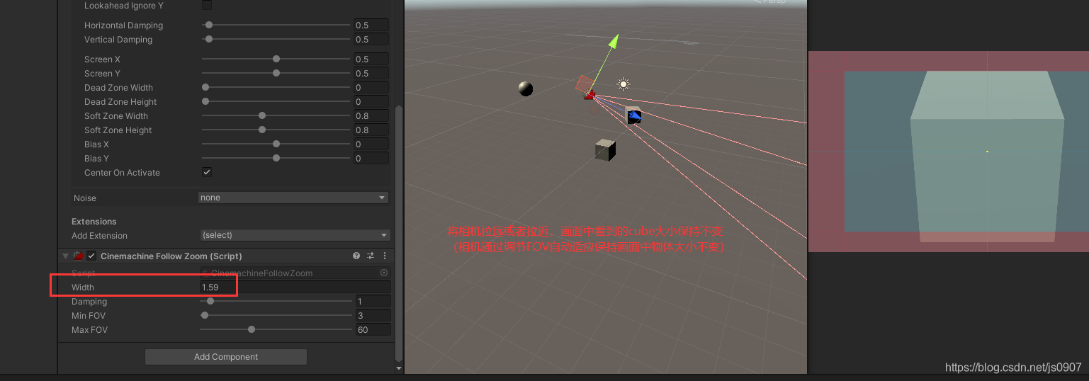The width and height of the screenshot is (1089, 381).
Task: Click the green Y-axis move arrow handle
Action: (614, 41)
